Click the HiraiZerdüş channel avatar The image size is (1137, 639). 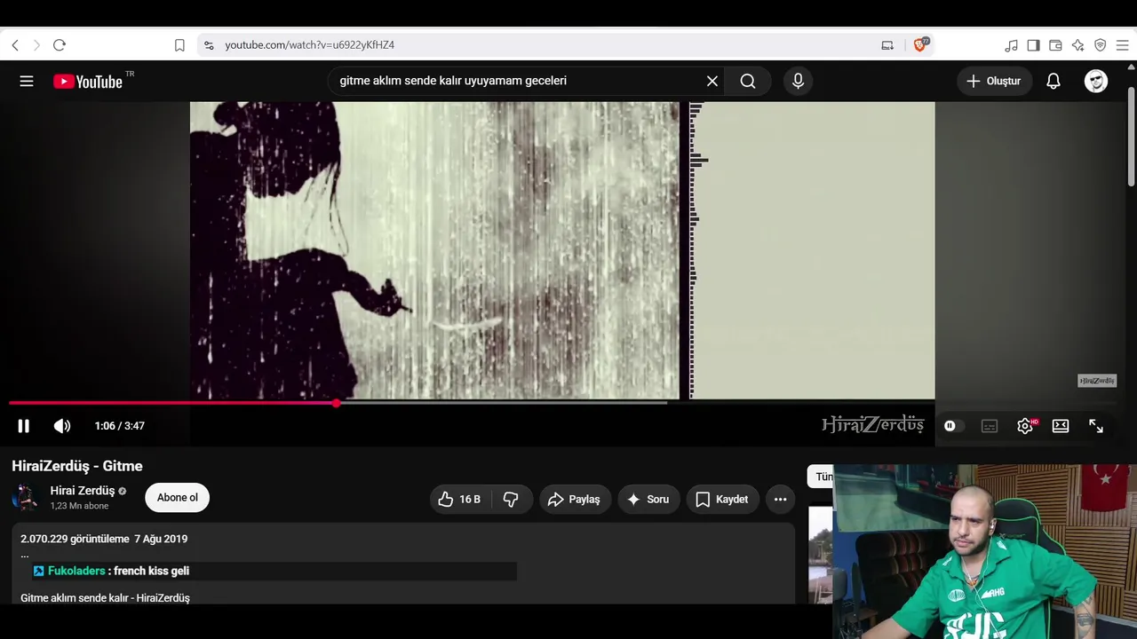point(25,498)
